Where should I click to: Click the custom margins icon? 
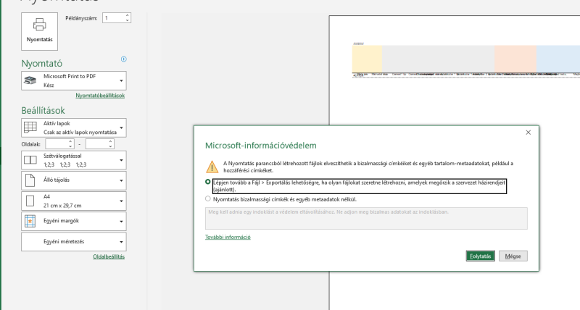30,221
